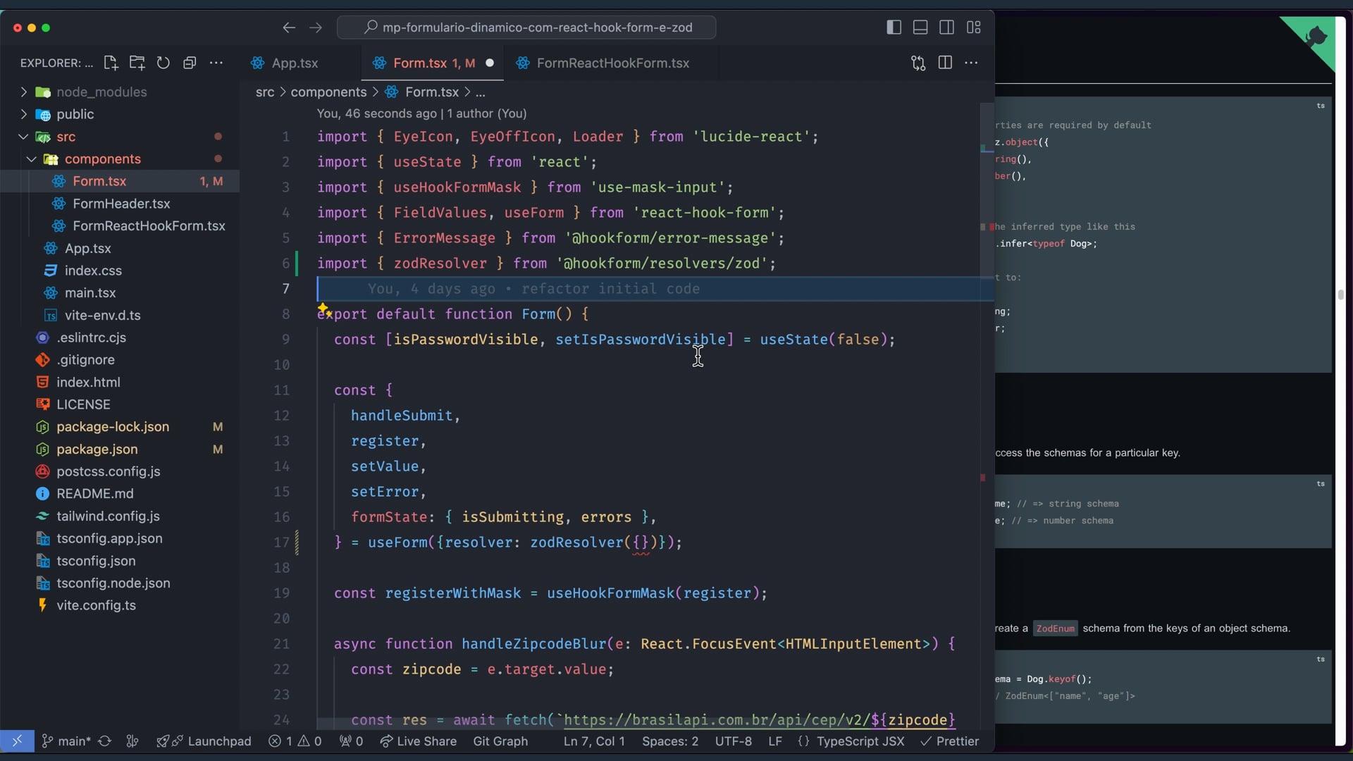1353x761 pixels.
Task: Refresh the Explorer file tree
Action: tap(163, 63)
